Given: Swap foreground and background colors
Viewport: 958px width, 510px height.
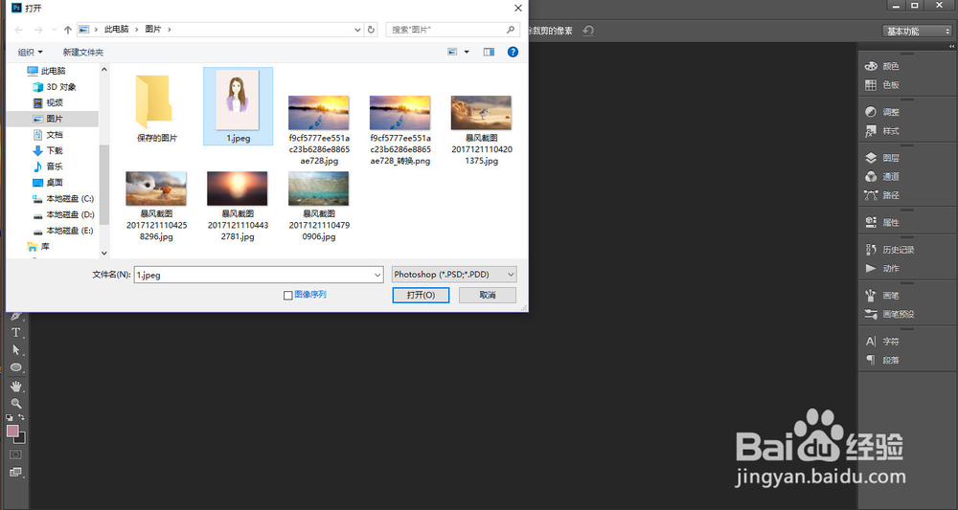Looking at the screenshot, I should coord(21,418).
